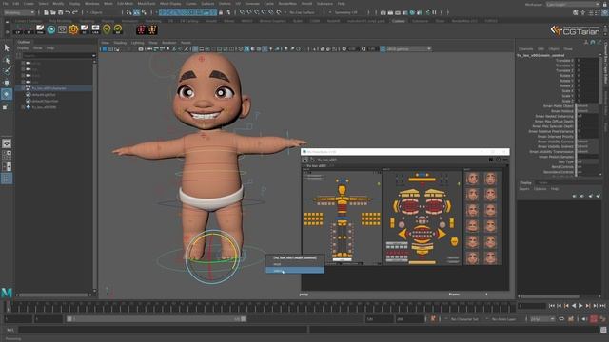The image size is (609, 342).
Task: Click the Channel Box horizontal scrollbar
Action: click(550, 296)
